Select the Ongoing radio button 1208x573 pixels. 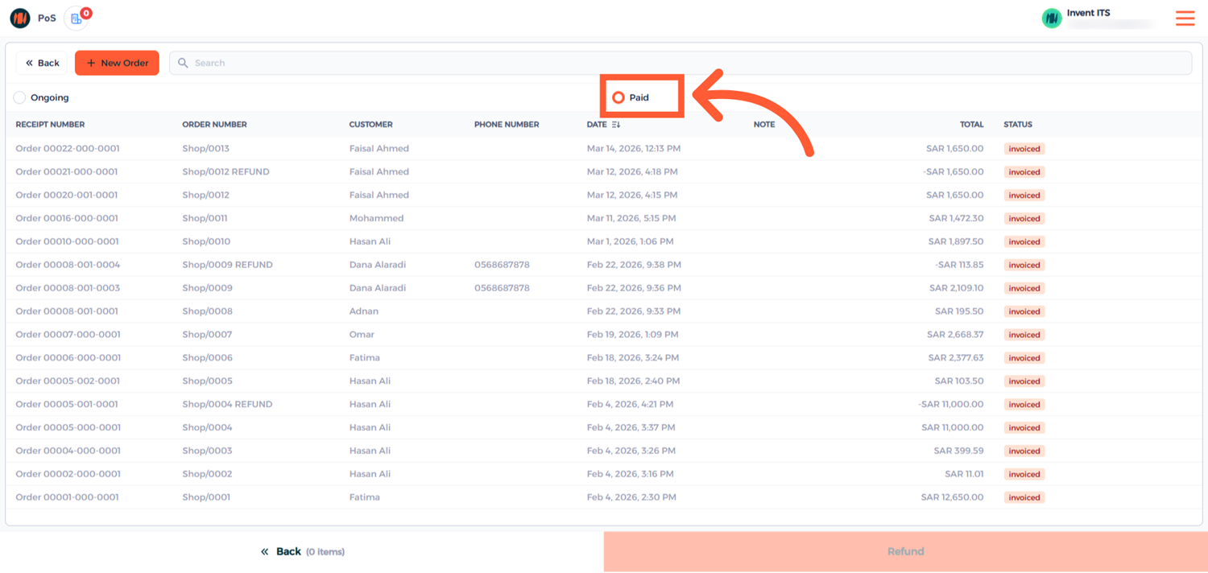tap(19, 97)
